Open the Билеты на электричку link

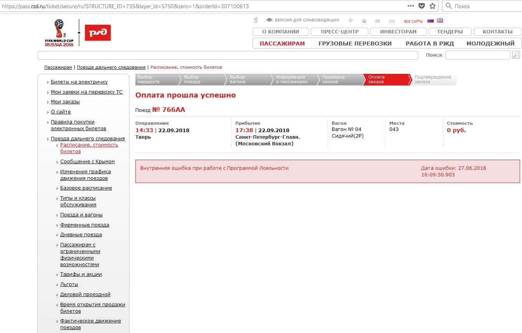(79, 82)
